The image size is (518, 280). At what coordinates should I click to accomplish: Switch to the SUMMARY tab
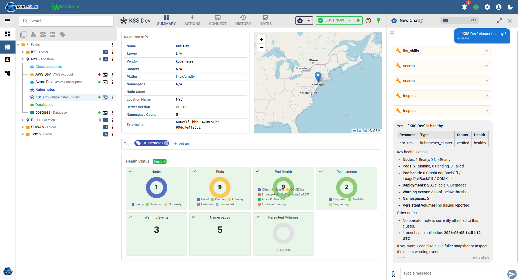click(166, 21)
